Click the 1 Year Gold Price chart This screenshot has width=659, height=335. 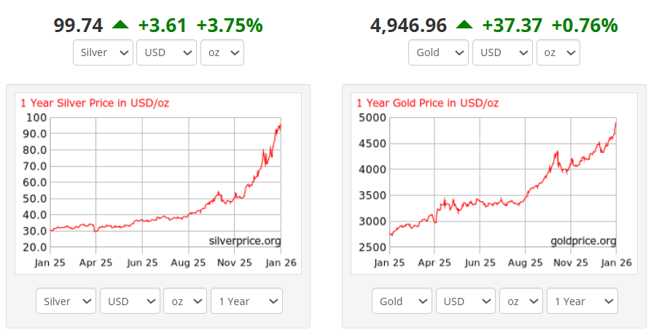(x=494, y=182)
